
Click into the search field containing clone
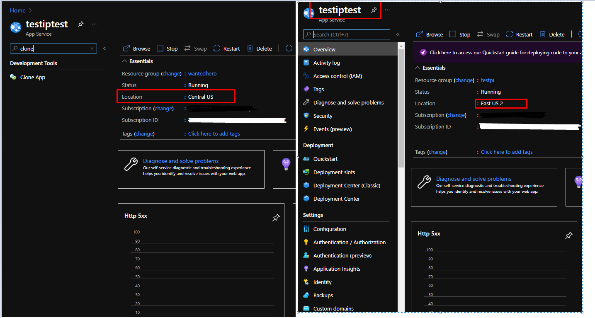(x=53, y=49)
